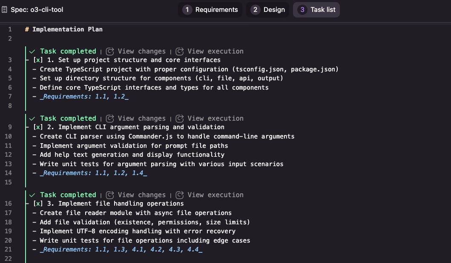The image size is (451, 263).
Task: Click View changes icon for task 2
Action: pos(110,119)
